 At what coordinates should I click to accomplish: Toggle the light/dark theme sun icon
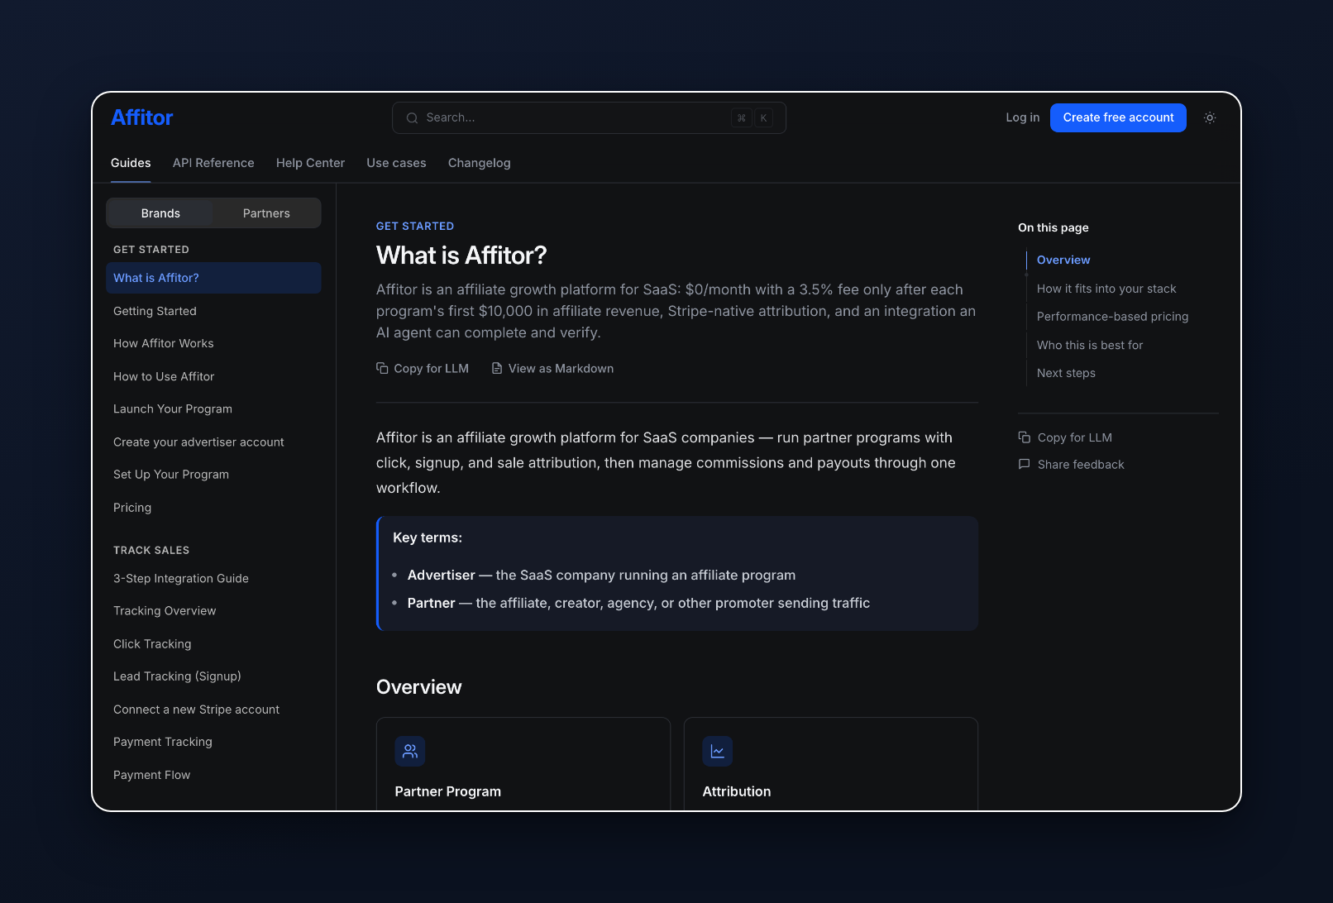pyautogui.click(x=1210, y=117)
